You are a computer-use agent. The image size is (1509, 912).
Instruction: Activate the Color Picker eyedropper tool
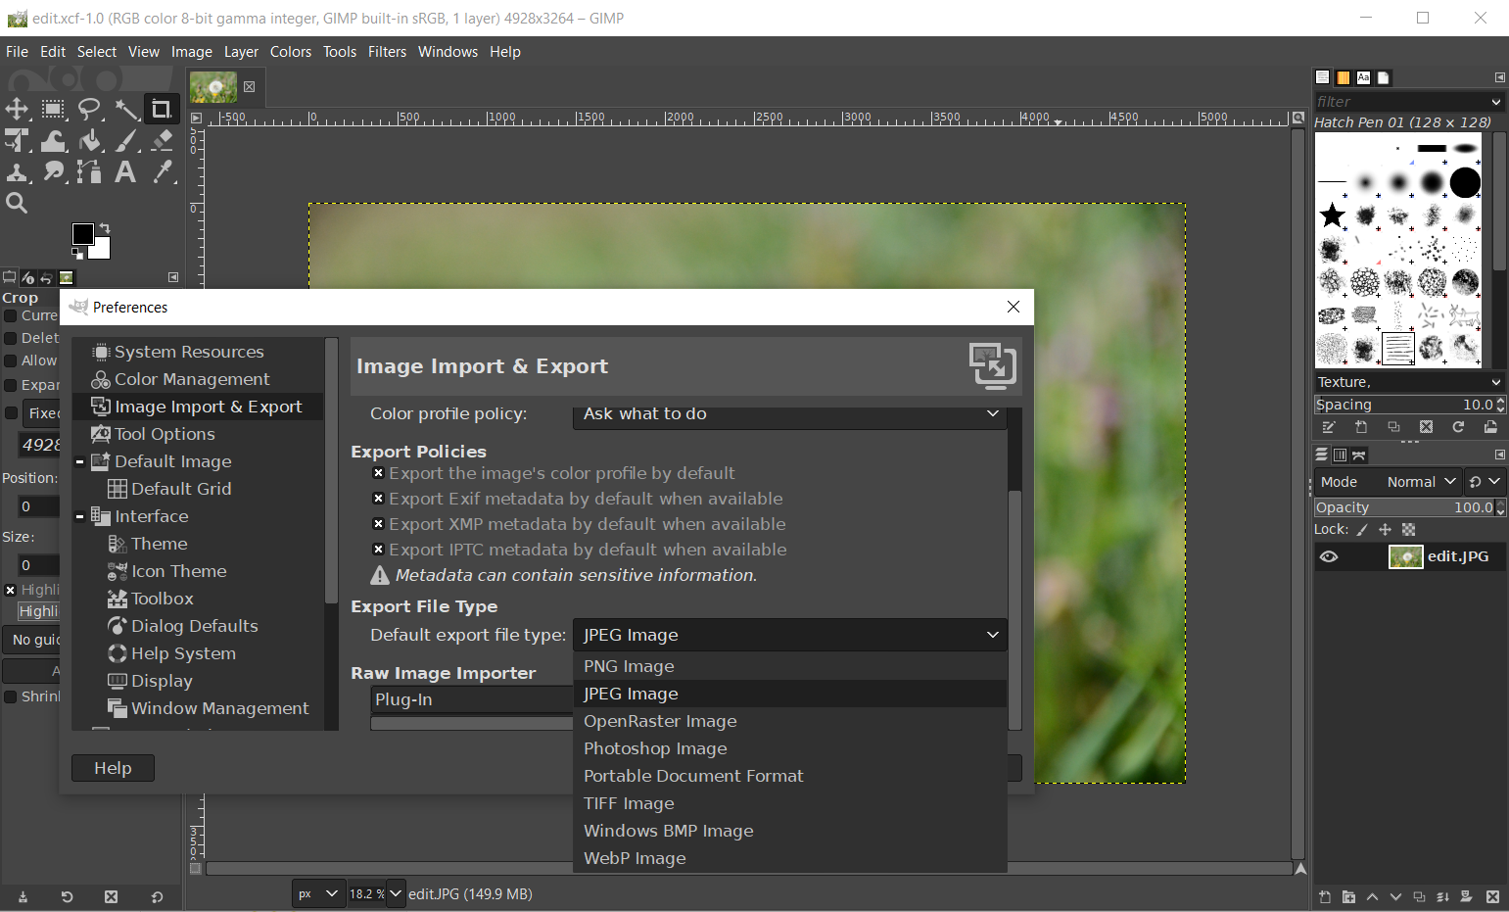[163, 172]
